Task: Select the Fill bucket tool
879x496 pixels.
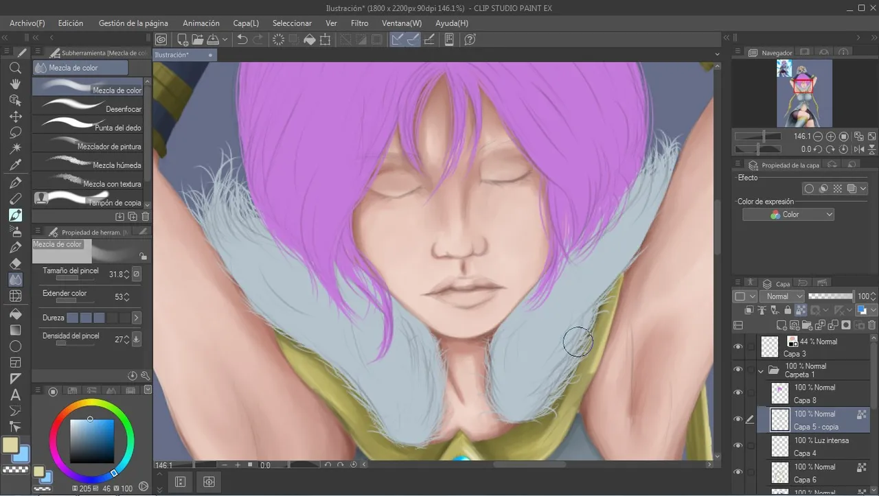Action: [15, 314]
